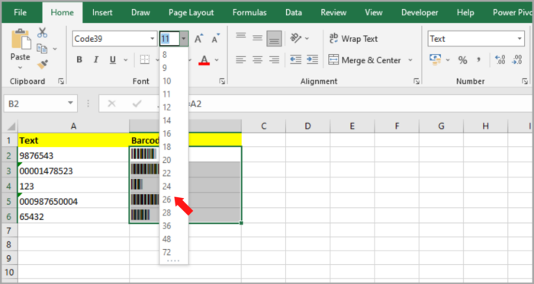This screenshot has width=534, height=284.
Task: Click Increase Indent icon
Action: click(312, 60)
